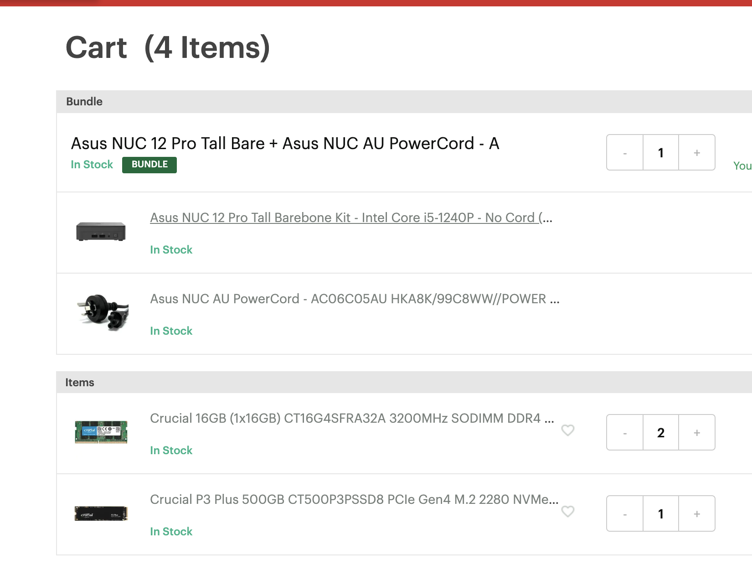The image size is (752, 570).
Task: Decrease bundle quantity with minus button
Action: point(625,153)
